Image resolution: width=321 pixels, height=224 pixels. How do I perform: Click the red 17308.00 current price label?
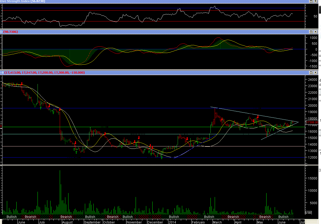click(x=312, y=122)
